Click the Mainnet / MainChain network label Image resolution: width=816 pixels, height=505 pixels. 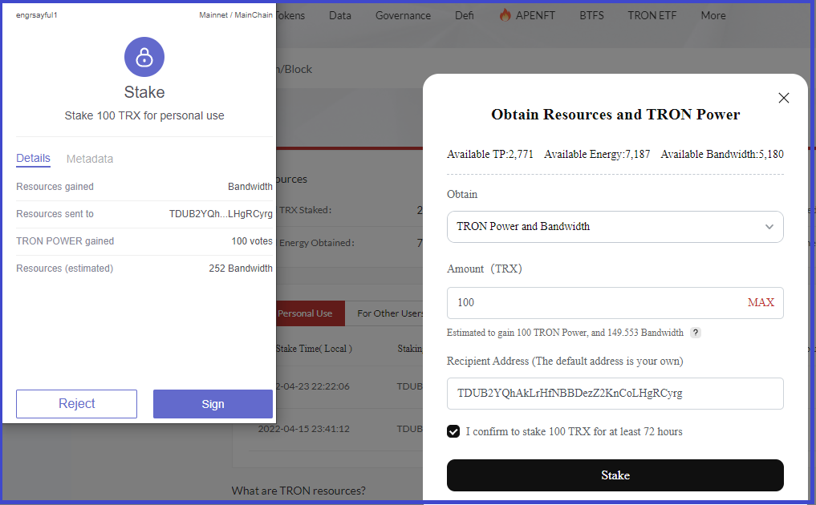point(236,15)
